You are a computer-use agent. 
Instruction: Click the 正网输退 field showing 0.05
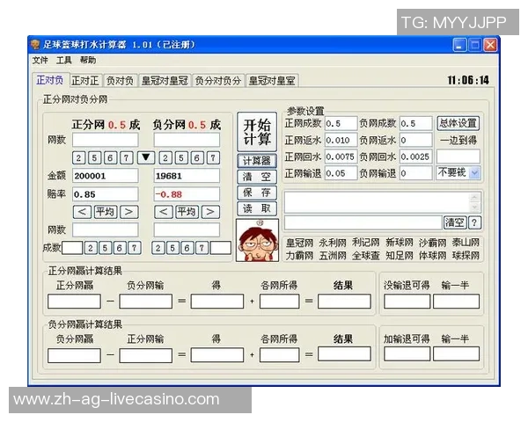[341, 173]
